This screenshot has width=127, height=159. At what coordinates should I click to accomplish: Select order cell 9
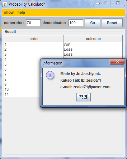(22, 85)
